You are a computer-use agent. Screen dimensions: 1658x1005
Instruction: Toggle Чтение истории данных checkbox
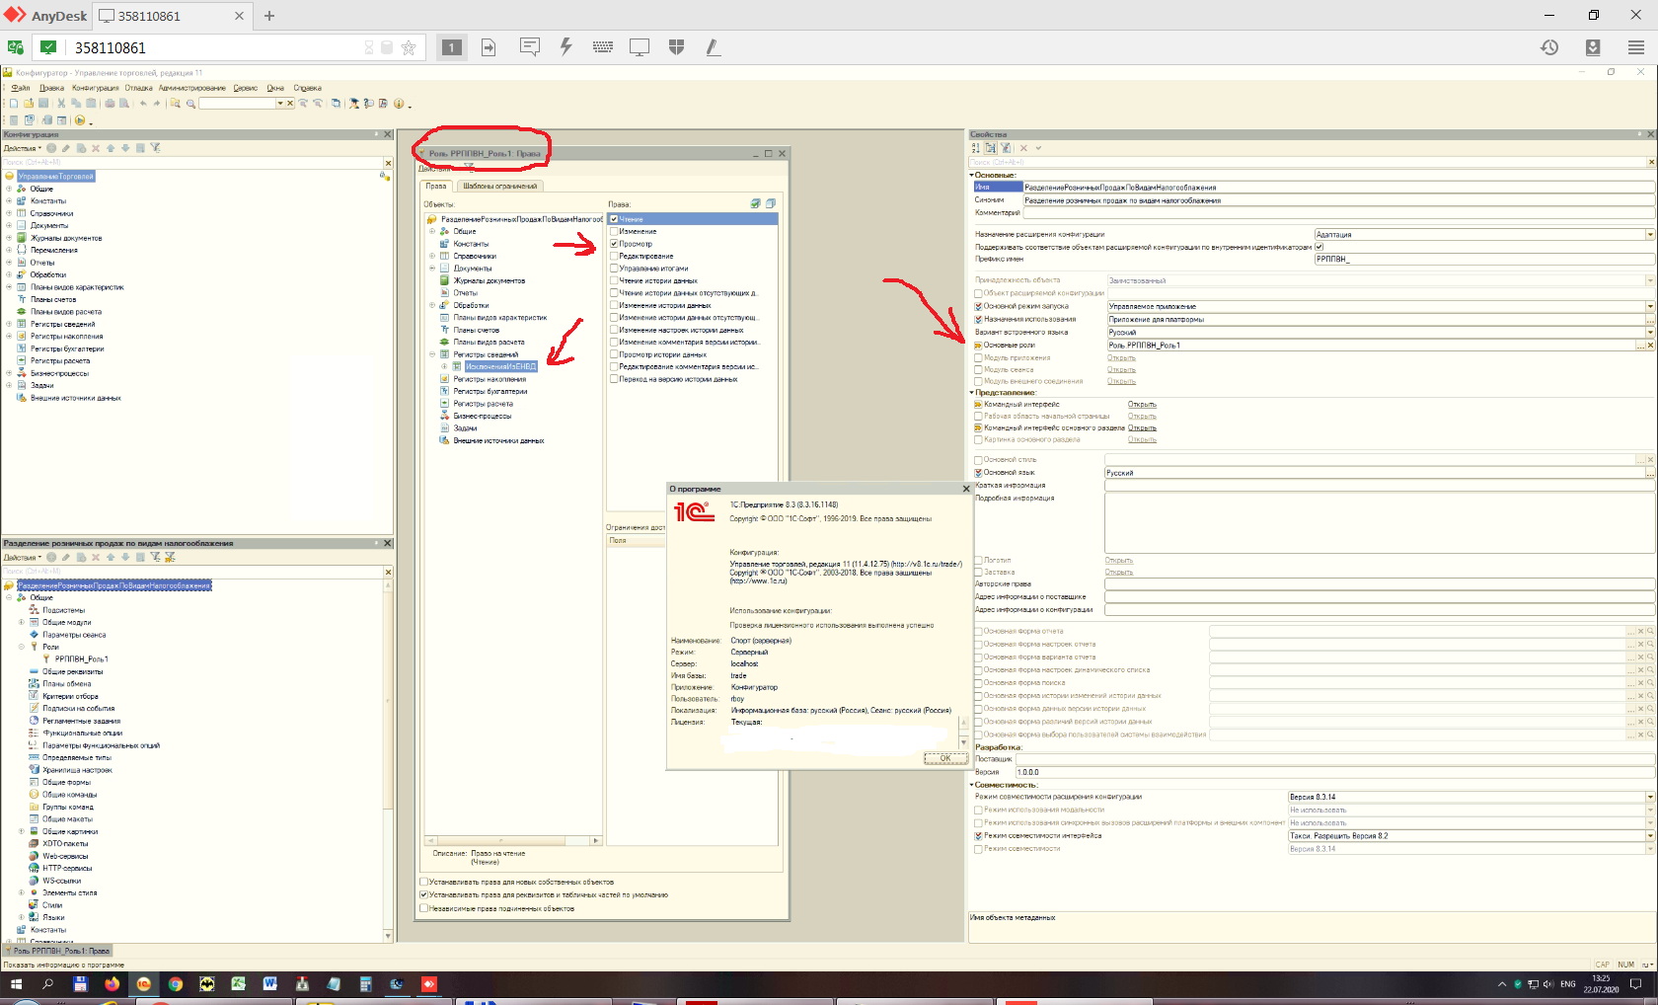[x=614, y=280]
